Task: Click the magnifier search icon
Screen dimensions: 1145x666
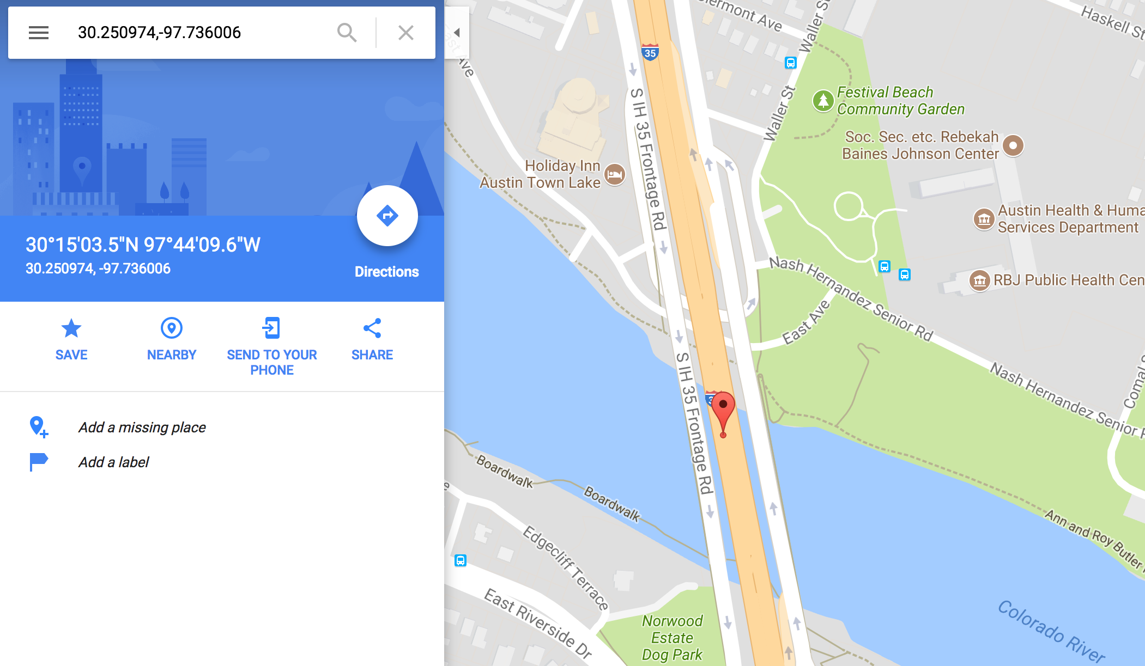Action: coord(347,33)
